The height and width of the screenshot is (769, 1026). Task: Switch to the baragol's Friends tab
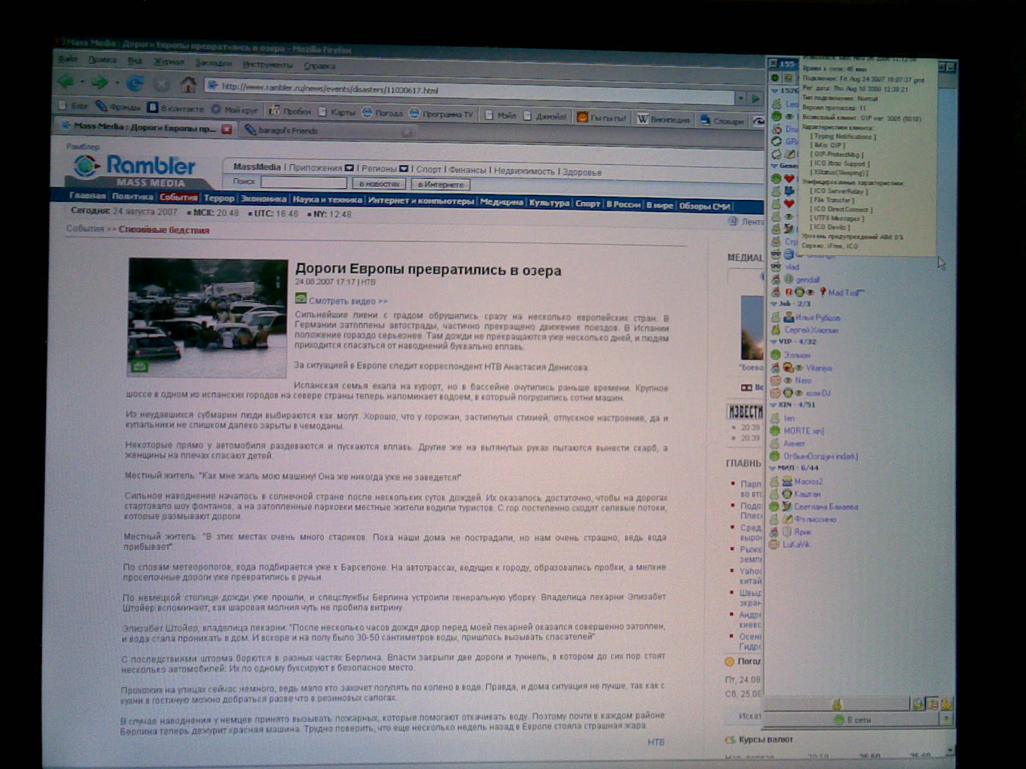[328, 131]
